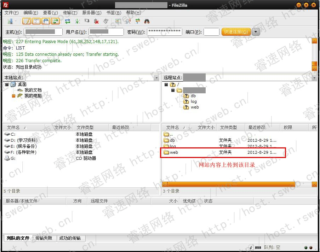
Task: Open the 本地站点 path dropdown
Action: pos(157,78)
